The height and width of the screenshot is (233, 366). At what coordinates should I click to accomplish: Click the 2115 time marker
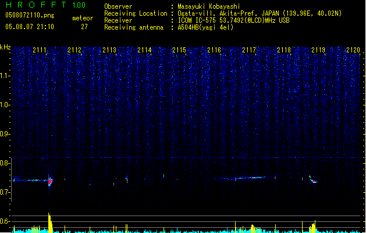click(179, 50)
